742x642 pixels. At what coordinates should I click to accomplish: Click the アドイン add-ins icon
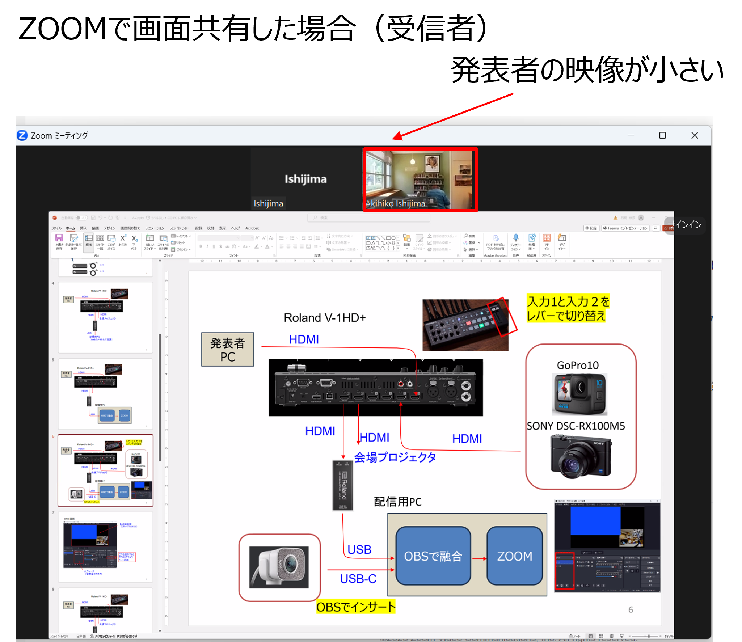[547, 238]
